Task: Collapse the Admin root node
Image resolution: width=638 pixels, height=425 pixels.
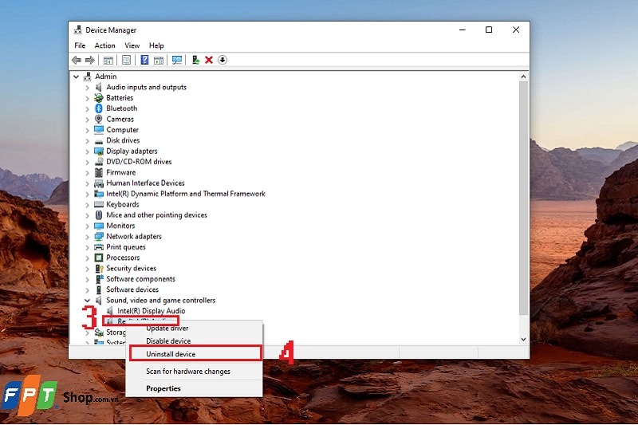Action: click(x=76, y=77)
